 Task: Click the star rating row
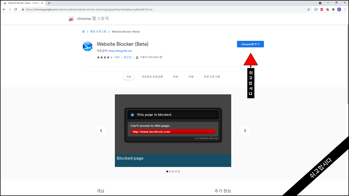pyautogui.click(x=105, y=57)
